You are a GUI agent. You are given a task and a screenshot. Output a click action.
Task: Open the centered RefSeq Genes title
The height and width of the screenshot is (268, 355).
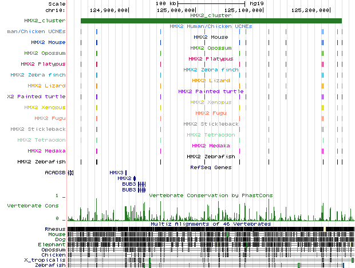[211, 167]
